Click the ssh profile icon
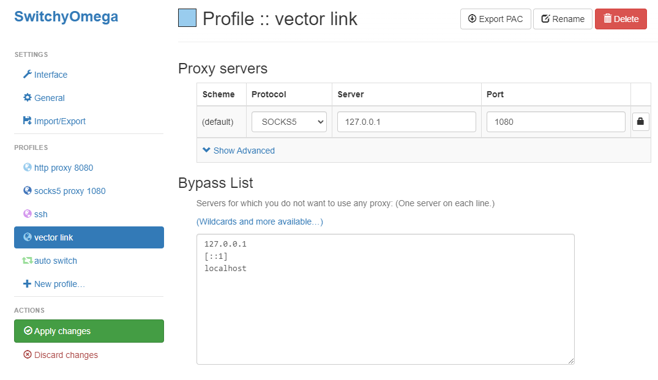 point(27,214)
